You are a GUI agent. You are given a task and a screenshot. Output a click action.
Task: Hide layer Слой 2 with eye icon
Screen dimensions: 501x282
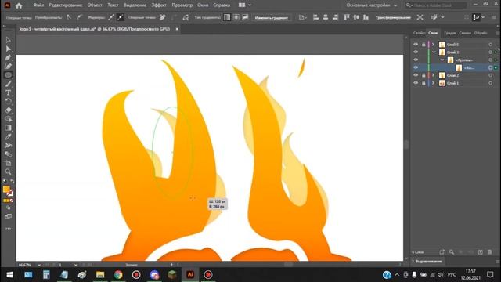coord(416,75)
